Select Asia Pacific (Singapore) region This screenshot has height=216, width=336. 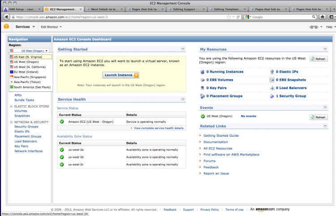point(30,77)
